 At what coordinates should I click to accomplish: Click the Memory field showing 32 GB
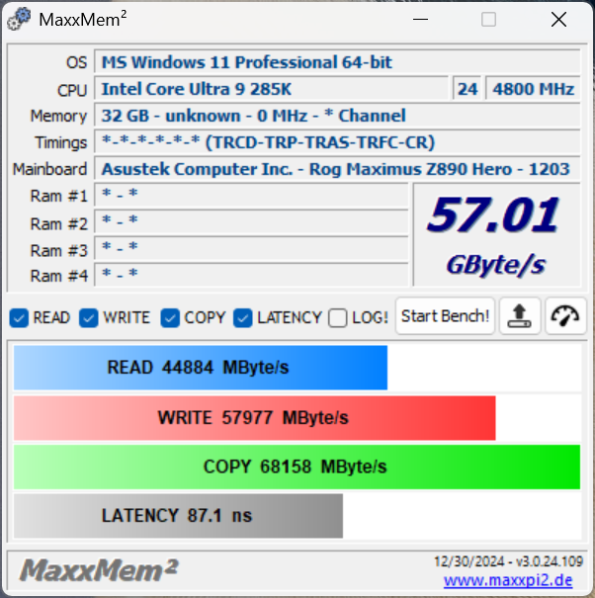(x=338, y=116)
